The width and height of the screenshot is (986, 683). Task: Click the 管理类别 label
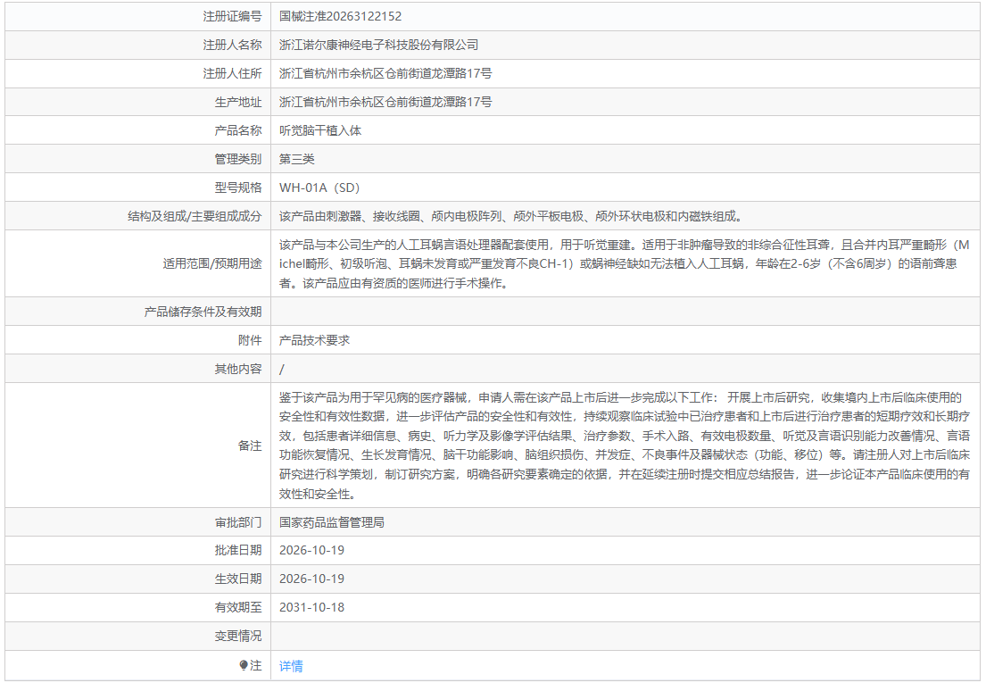tap(237, 159)
